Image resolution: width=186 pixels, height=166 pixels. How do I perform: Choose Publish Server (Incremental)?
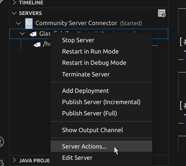(x=101, y=102)
